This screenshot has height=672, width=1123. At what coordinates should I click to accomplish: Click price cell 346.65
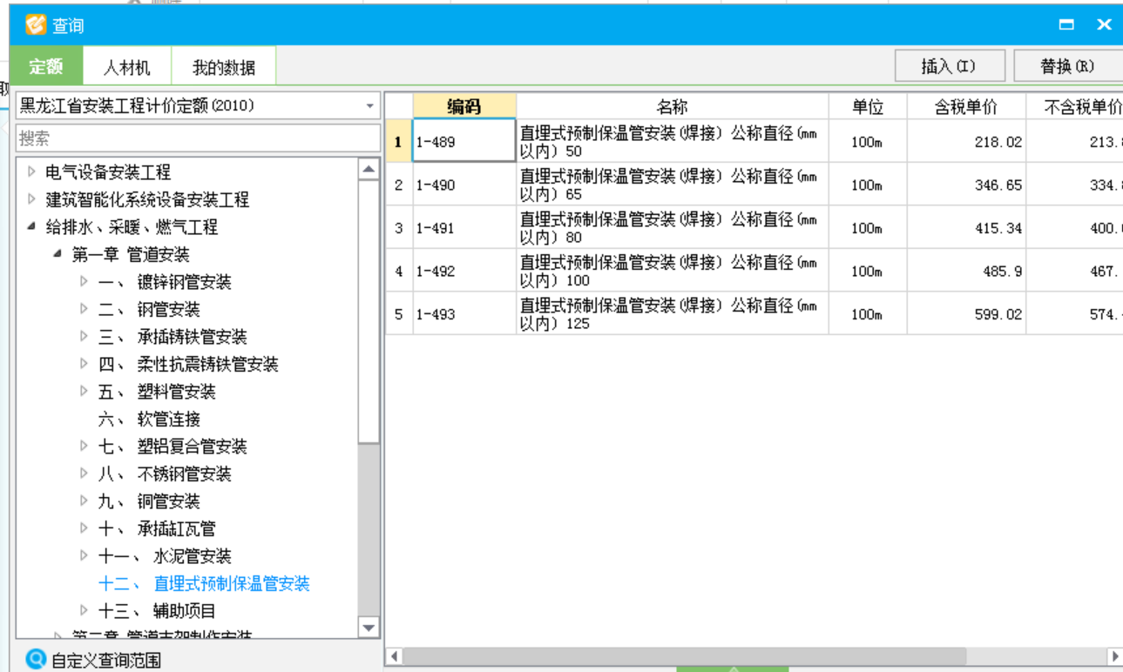pos(966,185)
